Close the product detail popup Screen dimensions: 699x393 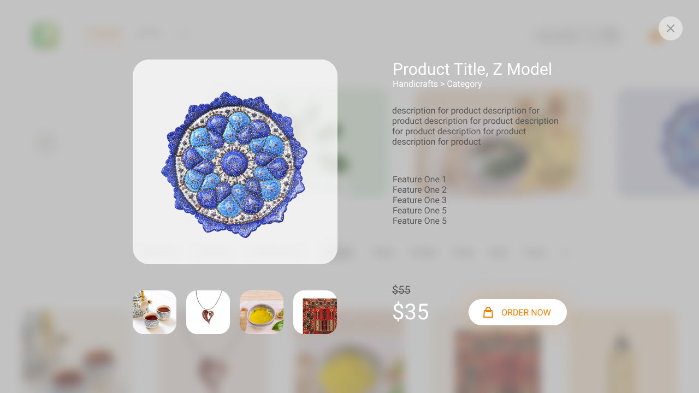(670, 28)
